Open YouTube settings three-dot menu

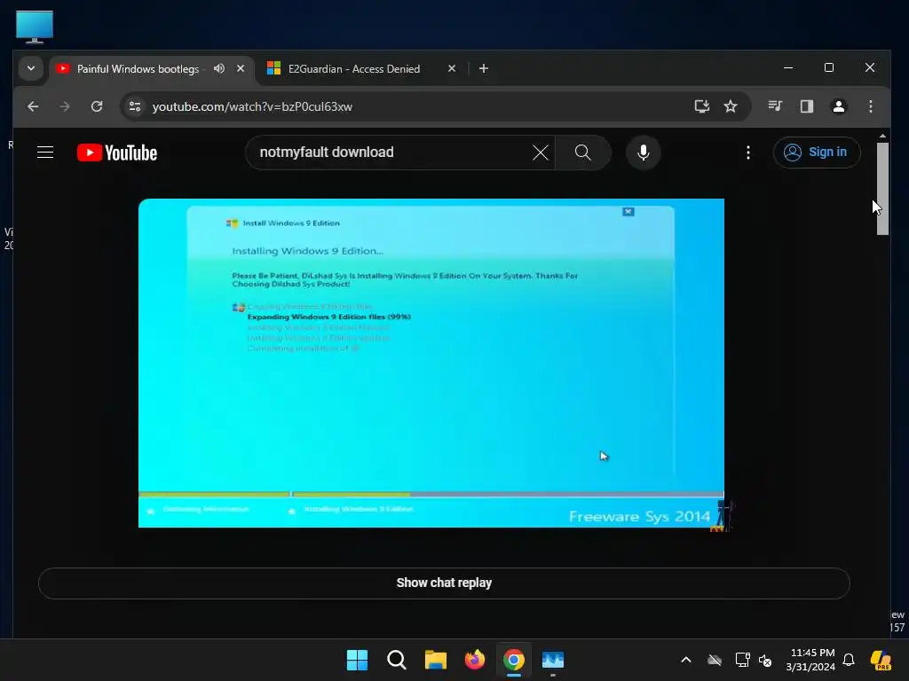click(748, 153)
